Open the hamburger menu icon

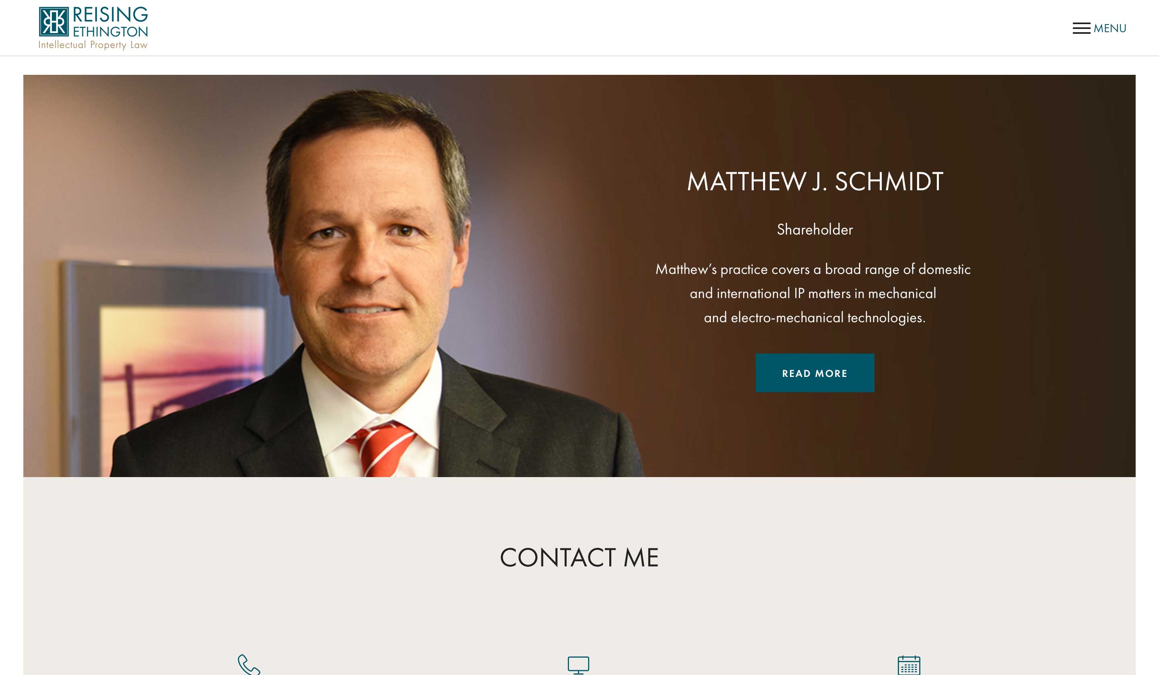(x=1081, y=29)
